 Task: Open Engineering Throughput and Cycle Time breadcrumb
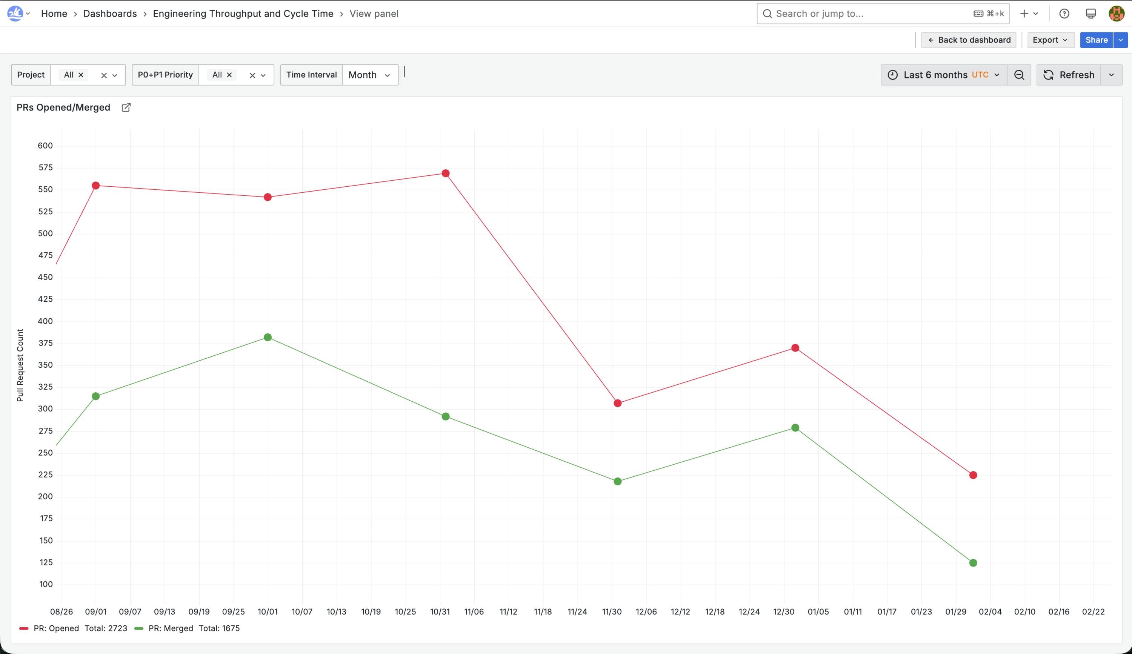[243, 14]
